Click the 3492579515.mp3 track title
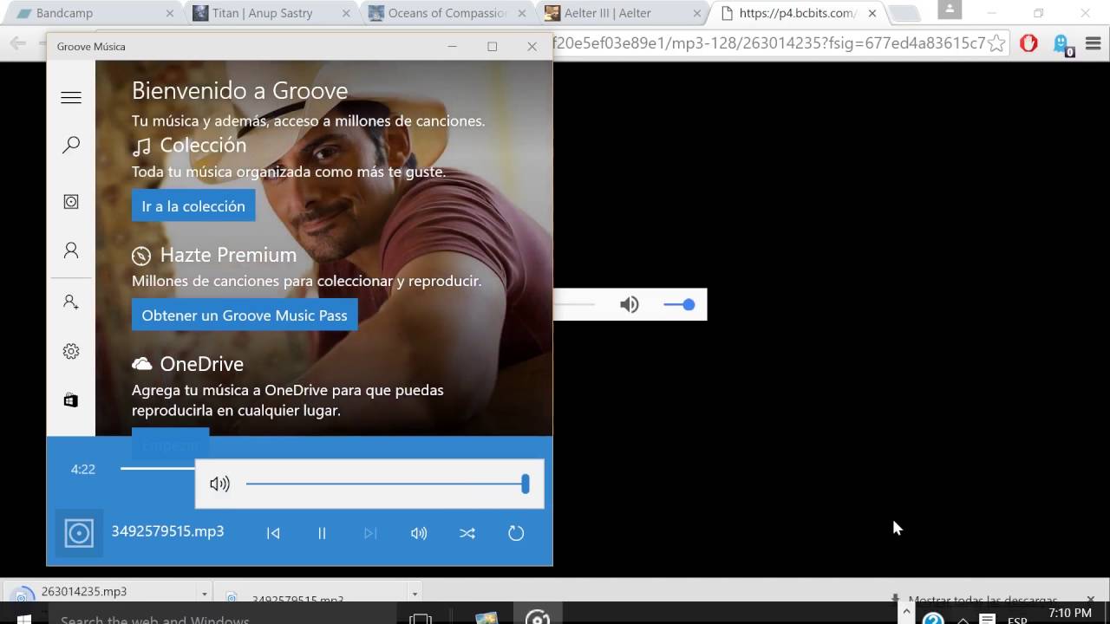This screenshot has height=624, width=1110. click(x=167, y=531)
